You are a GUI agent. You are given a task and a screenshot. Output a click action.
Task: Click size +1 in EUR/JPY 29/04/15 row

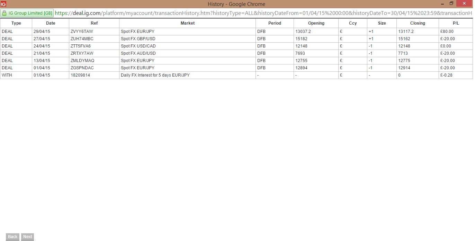click(371, 32)
